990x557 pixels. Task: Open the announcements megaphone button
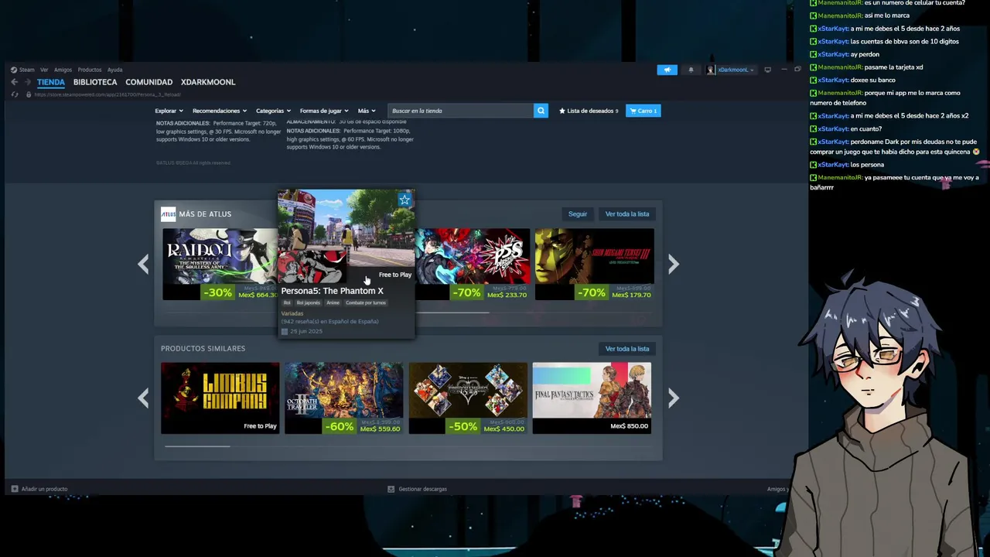tap(667, 70)
